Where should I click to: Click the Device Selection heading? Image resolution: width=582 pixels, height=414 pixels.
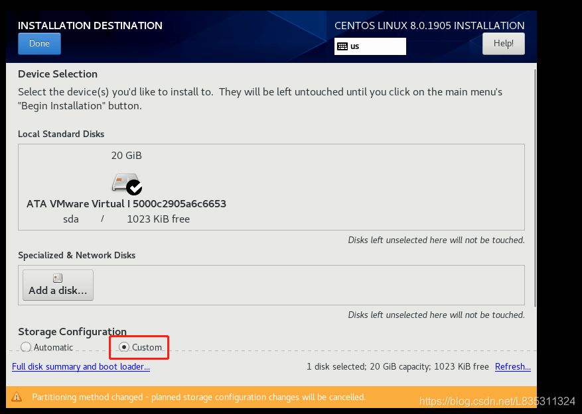pos(58,74)
